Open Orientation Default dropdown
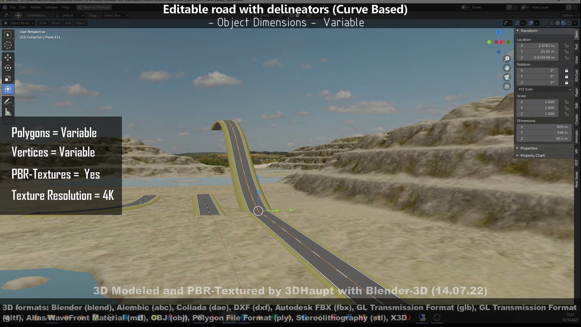Image resolution: width=581 pixels, height=327 pixels. point(70,15)
